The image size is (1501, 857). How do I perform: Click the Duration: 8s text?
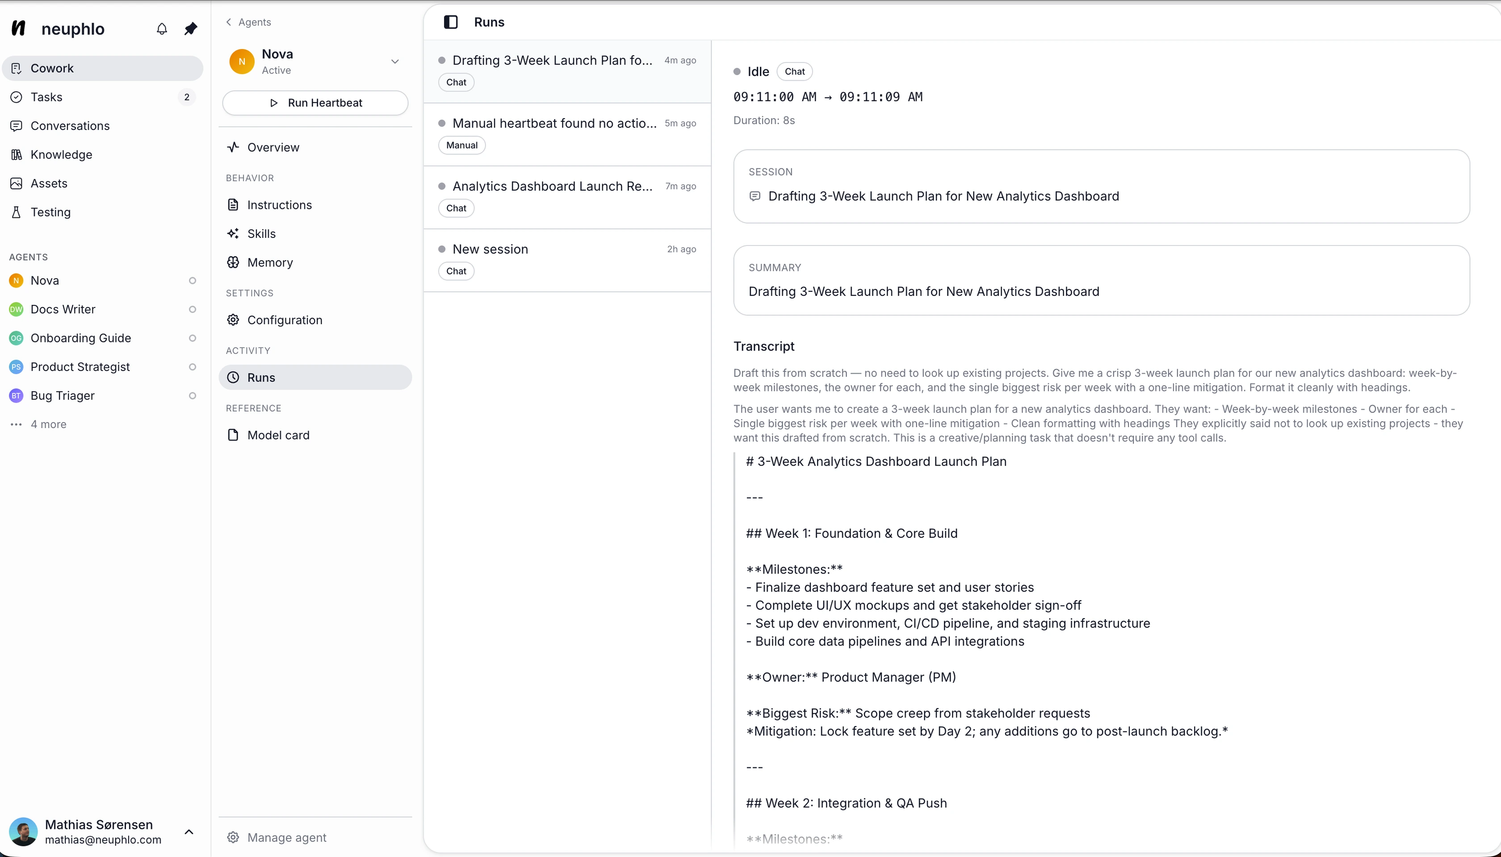764,121
